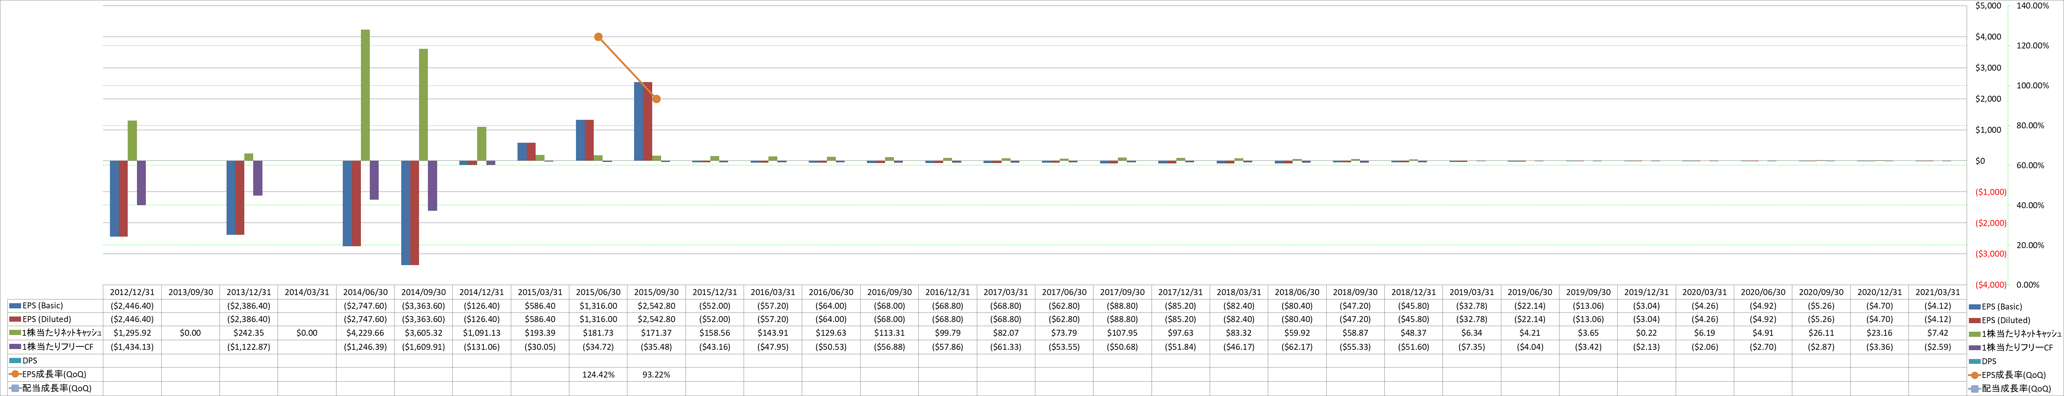Select the 2013/09/30 column header
This screenshot has height=396, width=2064.
(191, 292)
